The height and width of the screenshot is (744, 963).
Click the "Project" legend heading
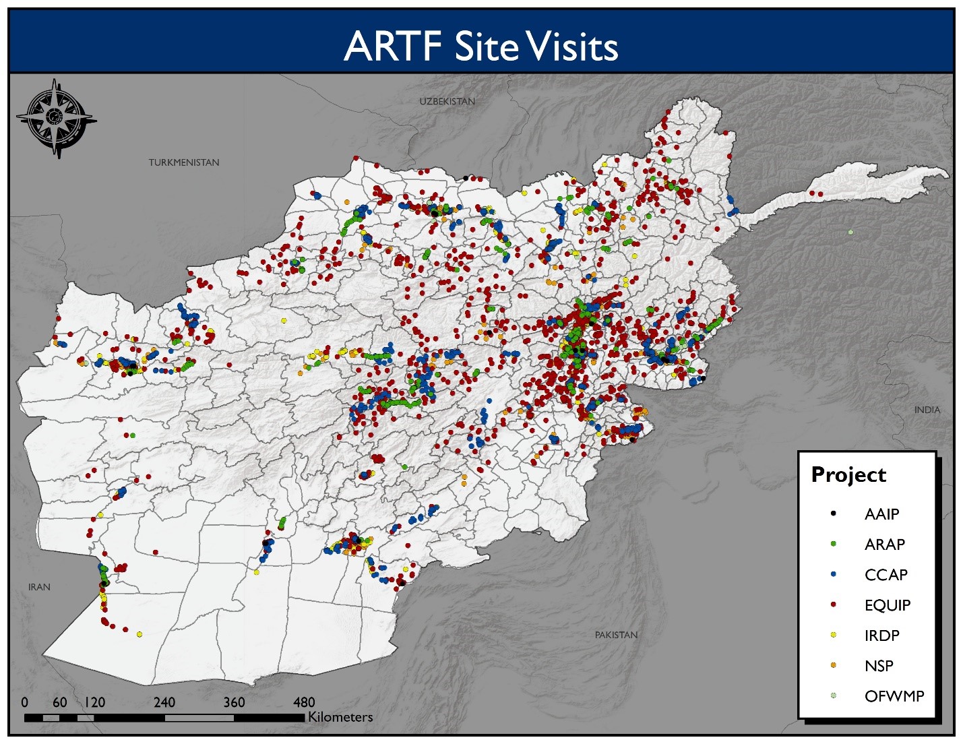pyautogui.click(x=848, y=475)
